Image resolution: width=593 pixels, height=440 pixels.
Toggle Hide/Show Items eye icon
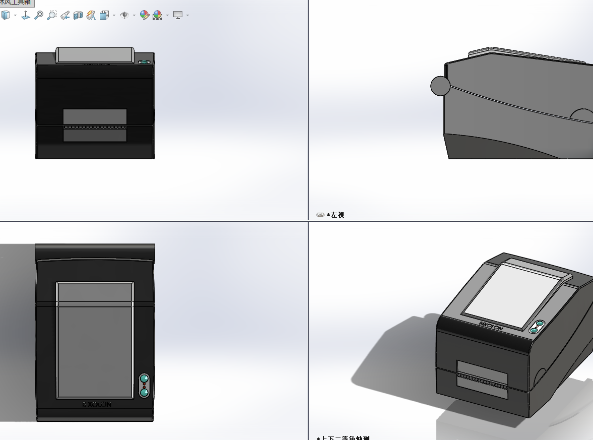coord(124,15)
